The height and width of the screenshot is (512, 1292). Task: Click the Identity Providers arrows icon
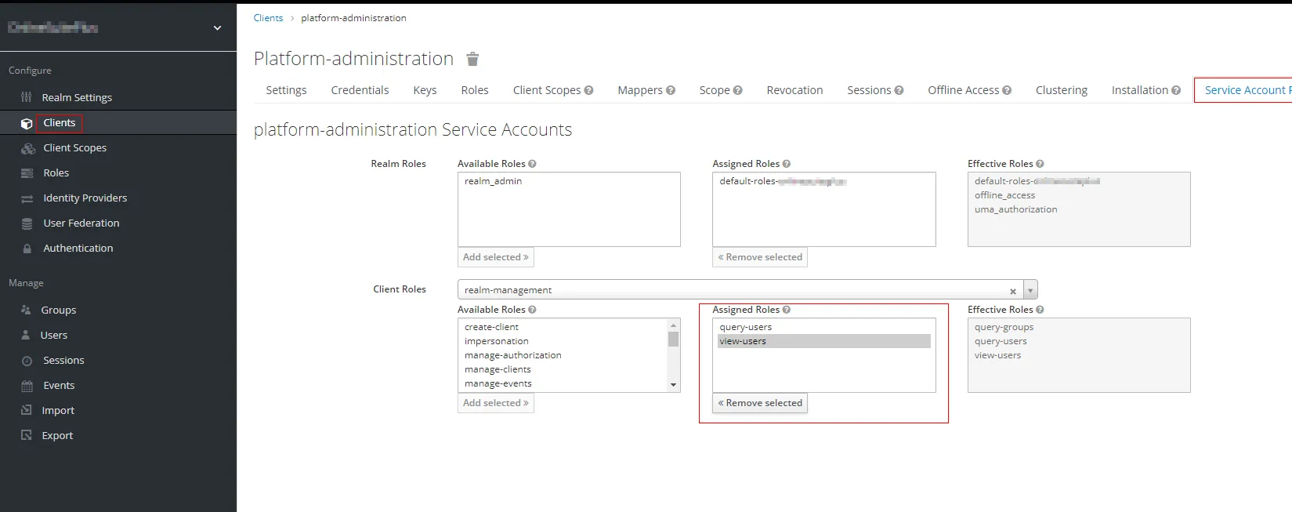27,198
